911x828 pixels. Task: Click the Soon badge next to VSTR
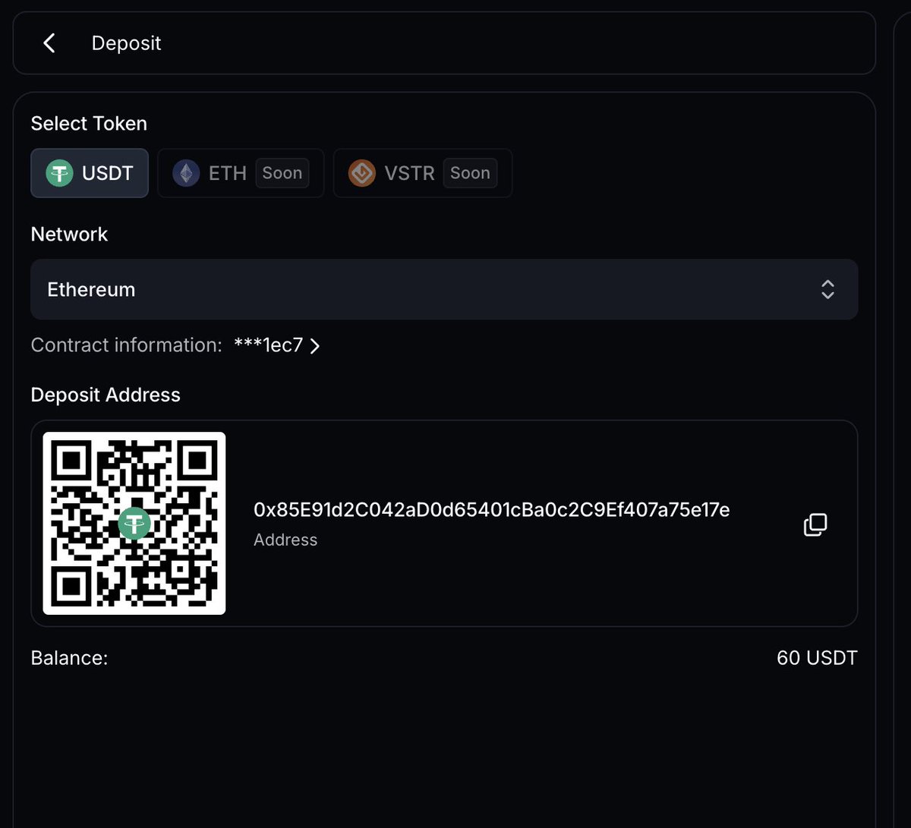click(x=470, y=173)
